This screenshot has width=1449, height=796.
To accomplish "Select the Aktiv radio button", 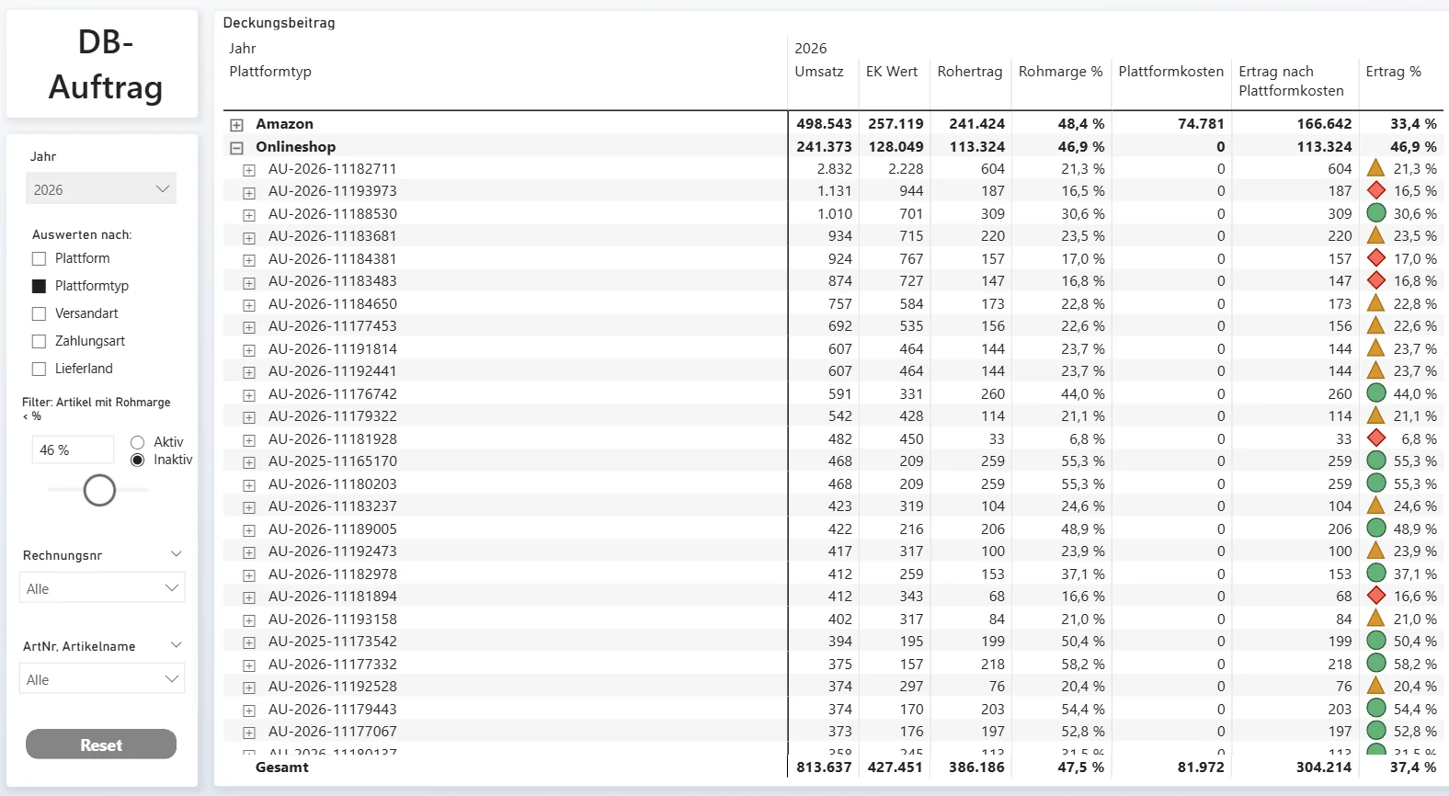I will click(138, 442).
